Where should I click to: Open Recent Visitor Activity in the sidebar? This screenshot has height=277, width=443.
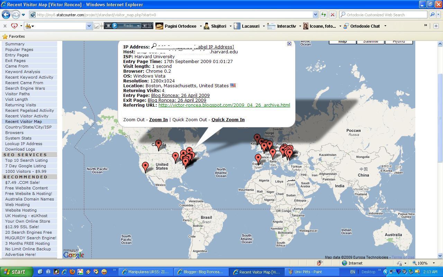[x=27, y=116]
